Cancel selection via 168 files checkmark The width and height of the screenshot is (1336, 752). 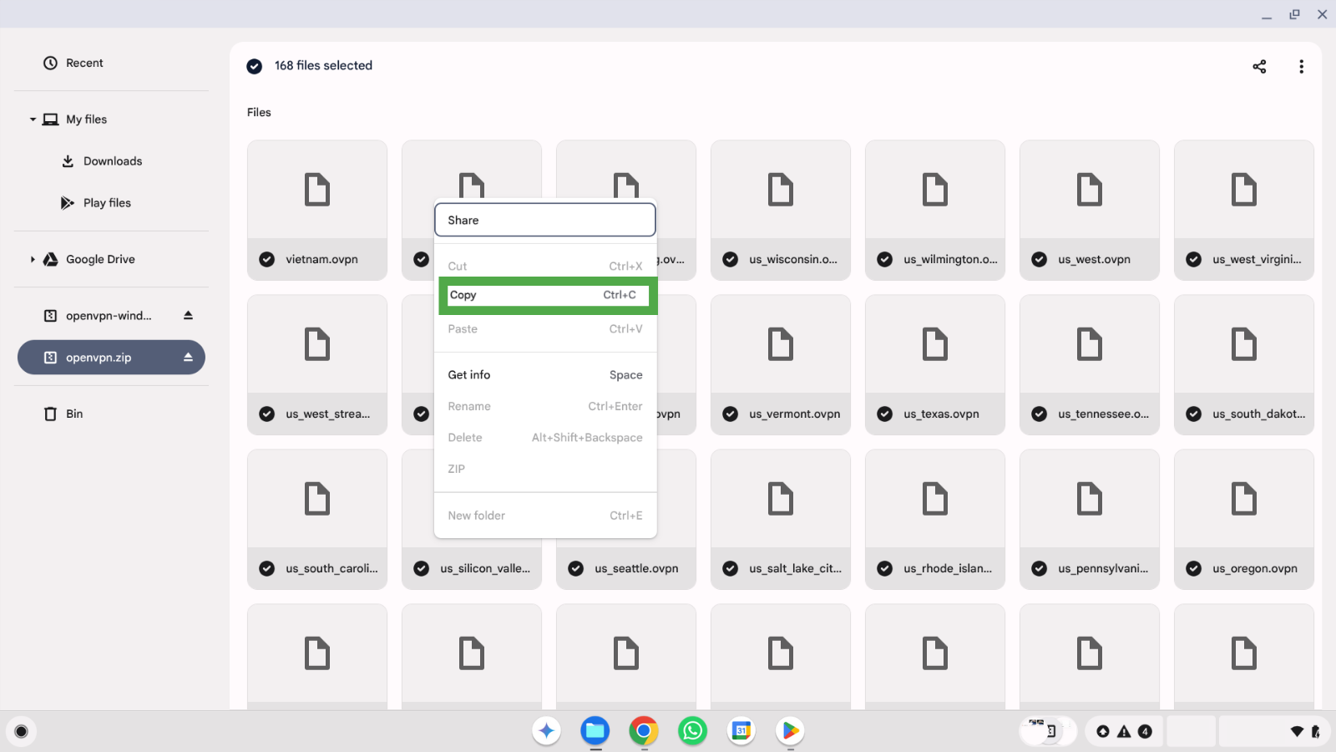(x=255, y=66)
